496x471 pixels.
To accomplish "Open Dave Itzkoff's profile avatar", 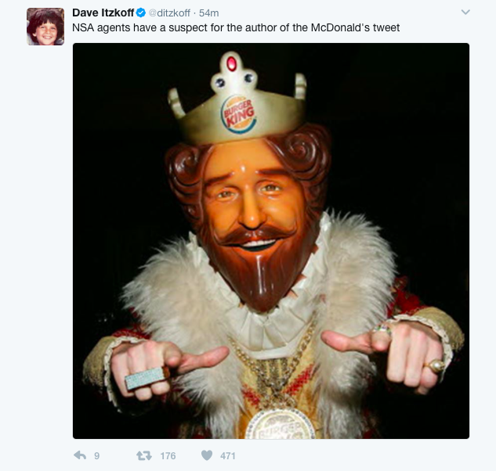I will click(45, 26).
